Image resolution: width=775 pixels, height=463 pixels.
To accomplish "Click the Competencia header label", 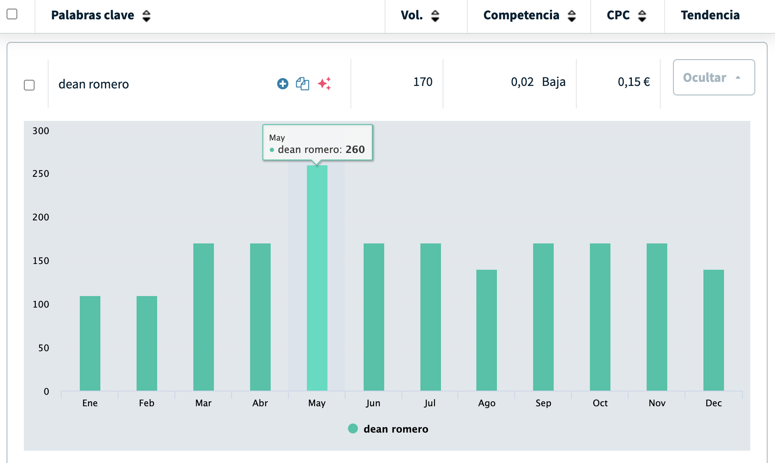I will [x=521, y=15].
